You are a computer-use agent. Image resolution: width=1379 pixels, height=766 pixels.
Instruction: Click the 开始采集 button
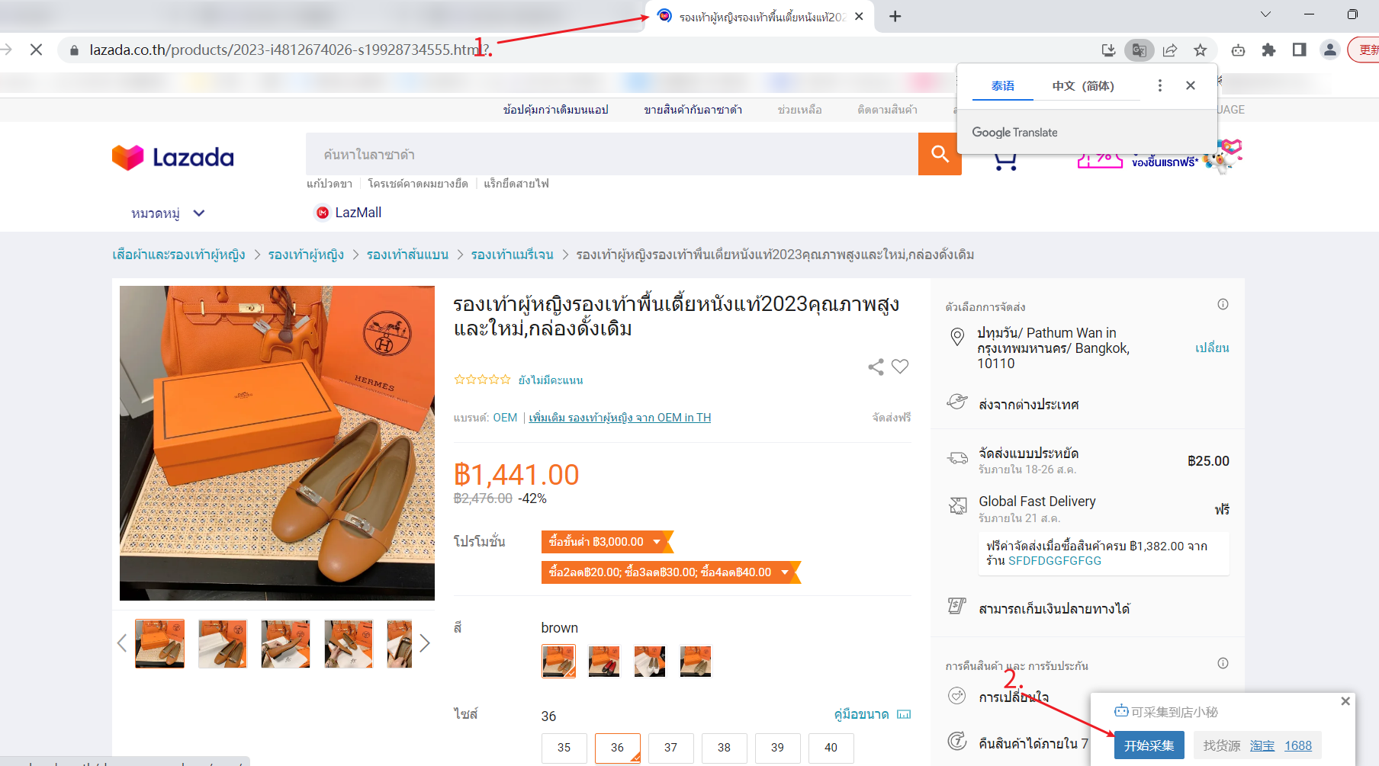[x=1149, y=745]
